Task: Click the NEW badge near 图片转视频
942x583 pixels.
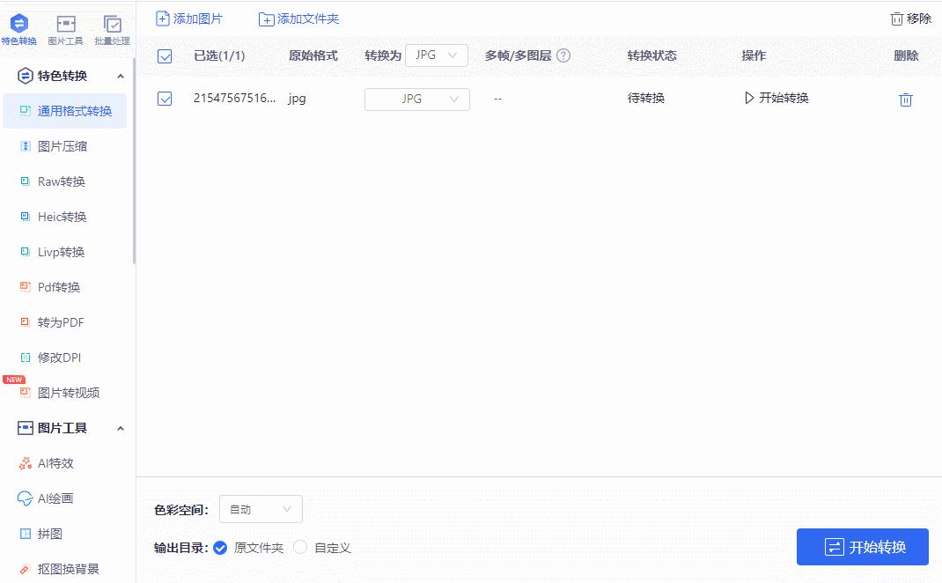Action: [14, 380]
